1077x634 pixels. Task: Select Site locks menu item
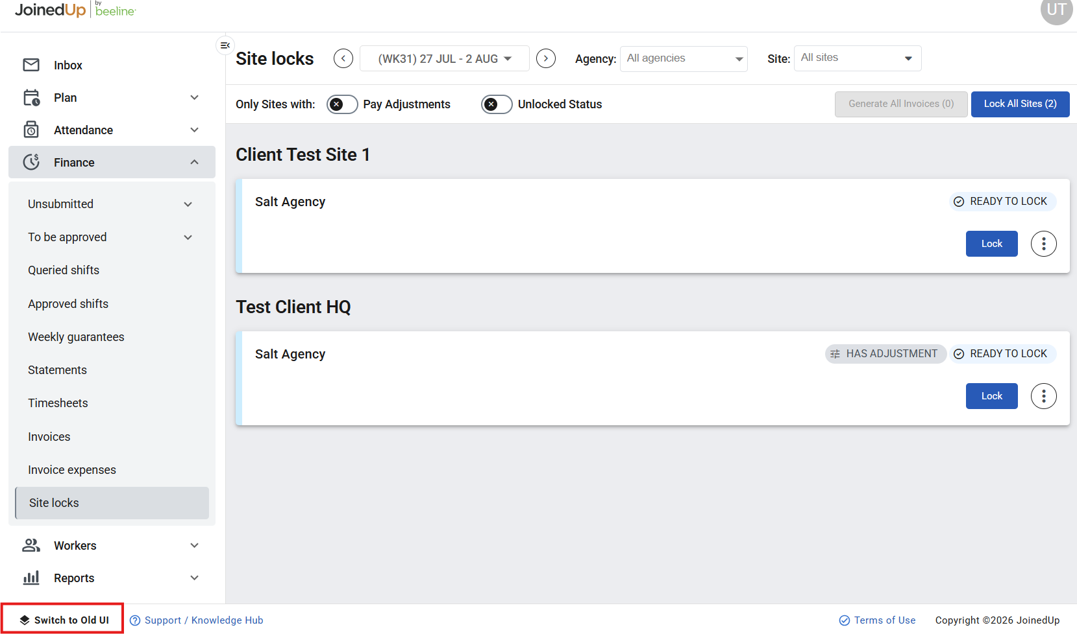pyautogui.click(x=112, y=503)
